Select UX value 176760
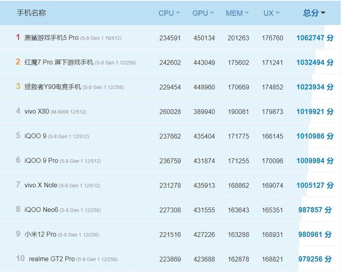 pos(272,38)
